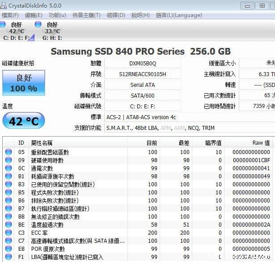Click the serial number field S12RNEACC90105H
275x262 pixels.
[x=143, y=74]
